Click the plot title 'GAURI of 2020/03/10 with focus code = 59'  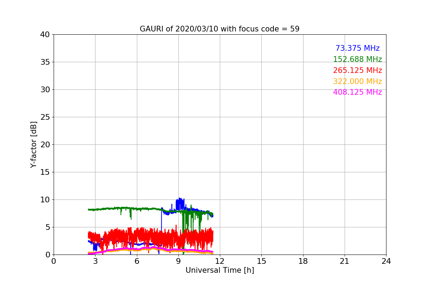point(220,29)
